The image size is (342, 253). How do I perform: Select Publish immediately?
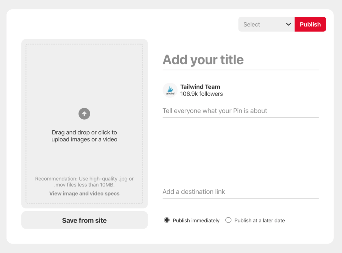(x=167, y=220)
